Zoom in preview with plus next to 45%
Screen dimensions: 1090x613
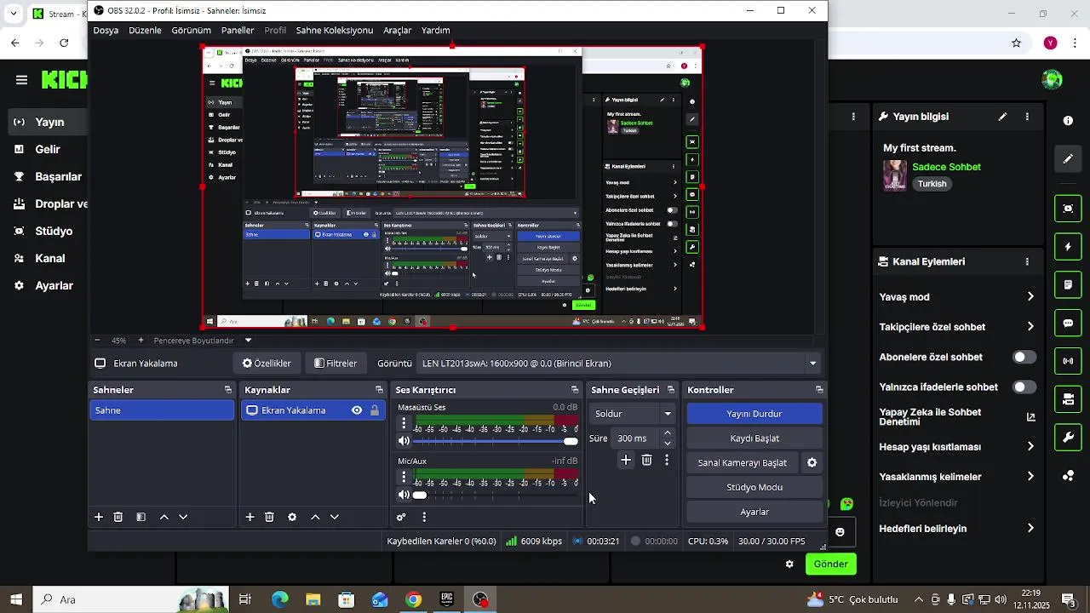pos(141,341)
